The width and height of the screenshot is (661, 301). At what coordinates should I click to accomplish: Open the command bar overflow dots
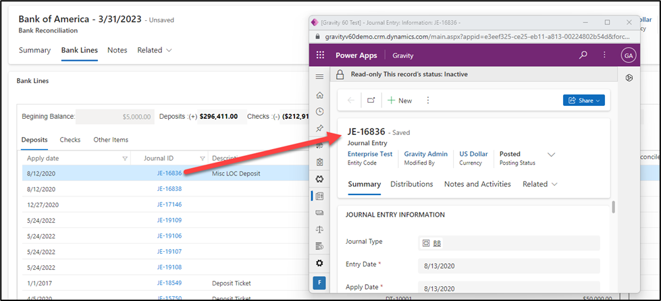pos(428,101)
